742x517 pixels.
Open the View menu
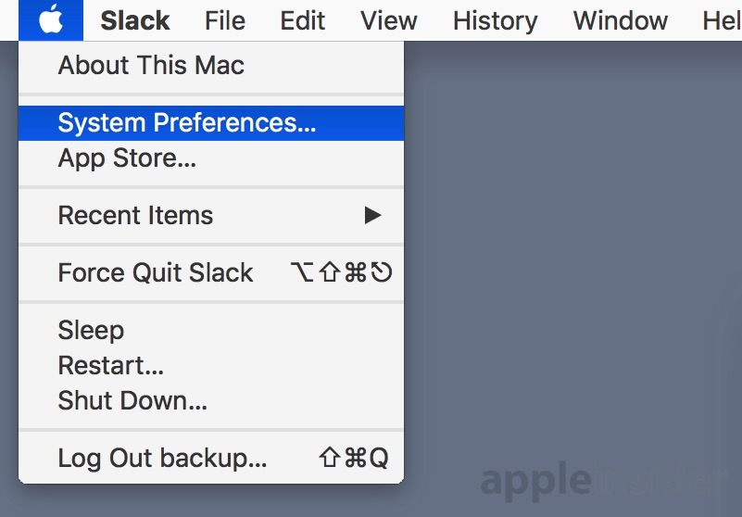pyautogui.click(x=388, y=20)
